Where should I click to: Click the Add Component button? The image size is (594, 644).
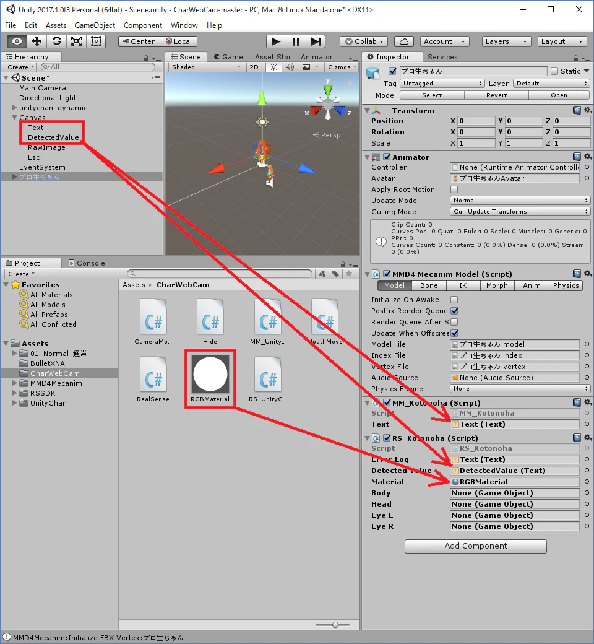[x=476, y=546]
